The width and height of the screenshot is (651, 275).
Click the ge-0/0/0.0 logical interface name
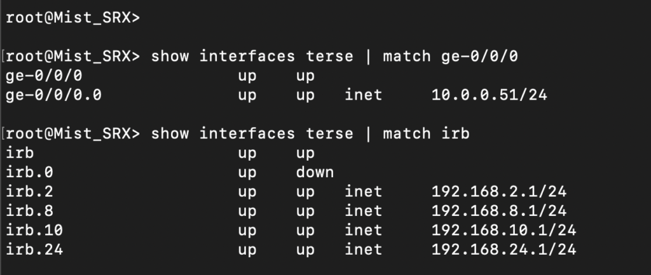tap(53, 95)
